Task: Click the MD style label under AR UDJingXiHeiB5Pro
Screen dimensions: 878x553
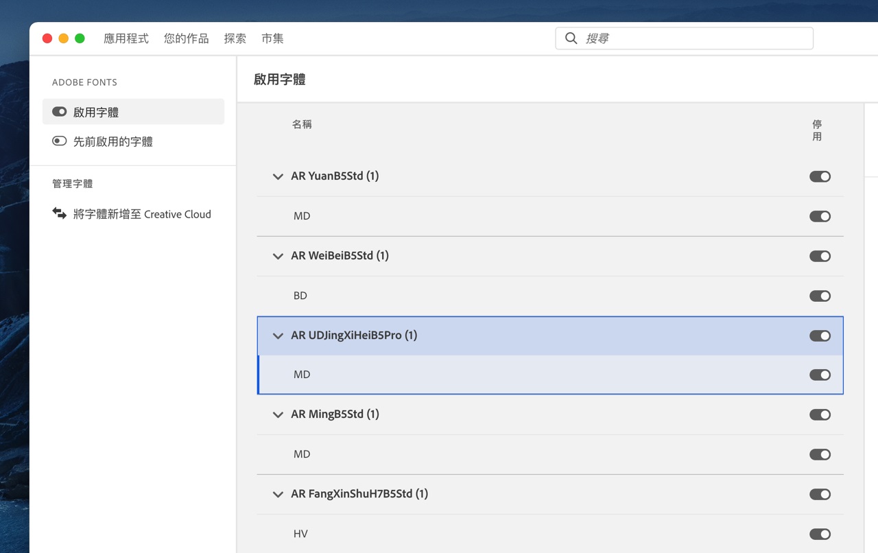Action: (302, 375)
